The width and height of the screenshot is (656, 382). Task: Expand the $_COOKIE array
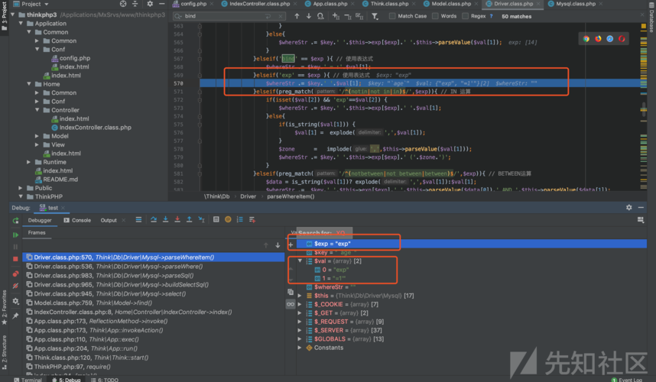click(x=300, y=304)
